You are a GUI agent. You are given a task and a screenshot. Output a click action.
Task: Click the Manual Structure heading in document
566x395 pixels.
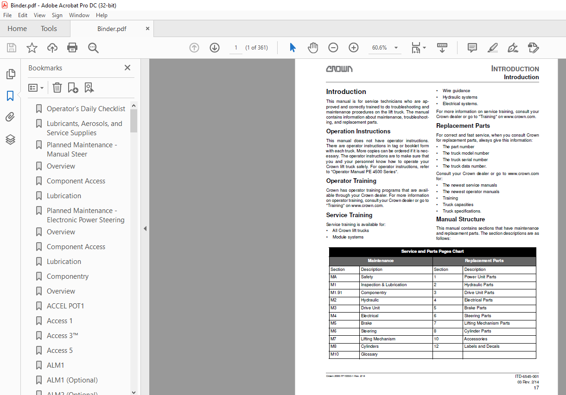[460, 219]
